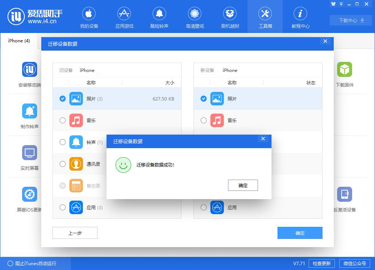Open the 高清壁纸 wallpapers section
Screen dimensions: 375x270
tap(195, 16)
